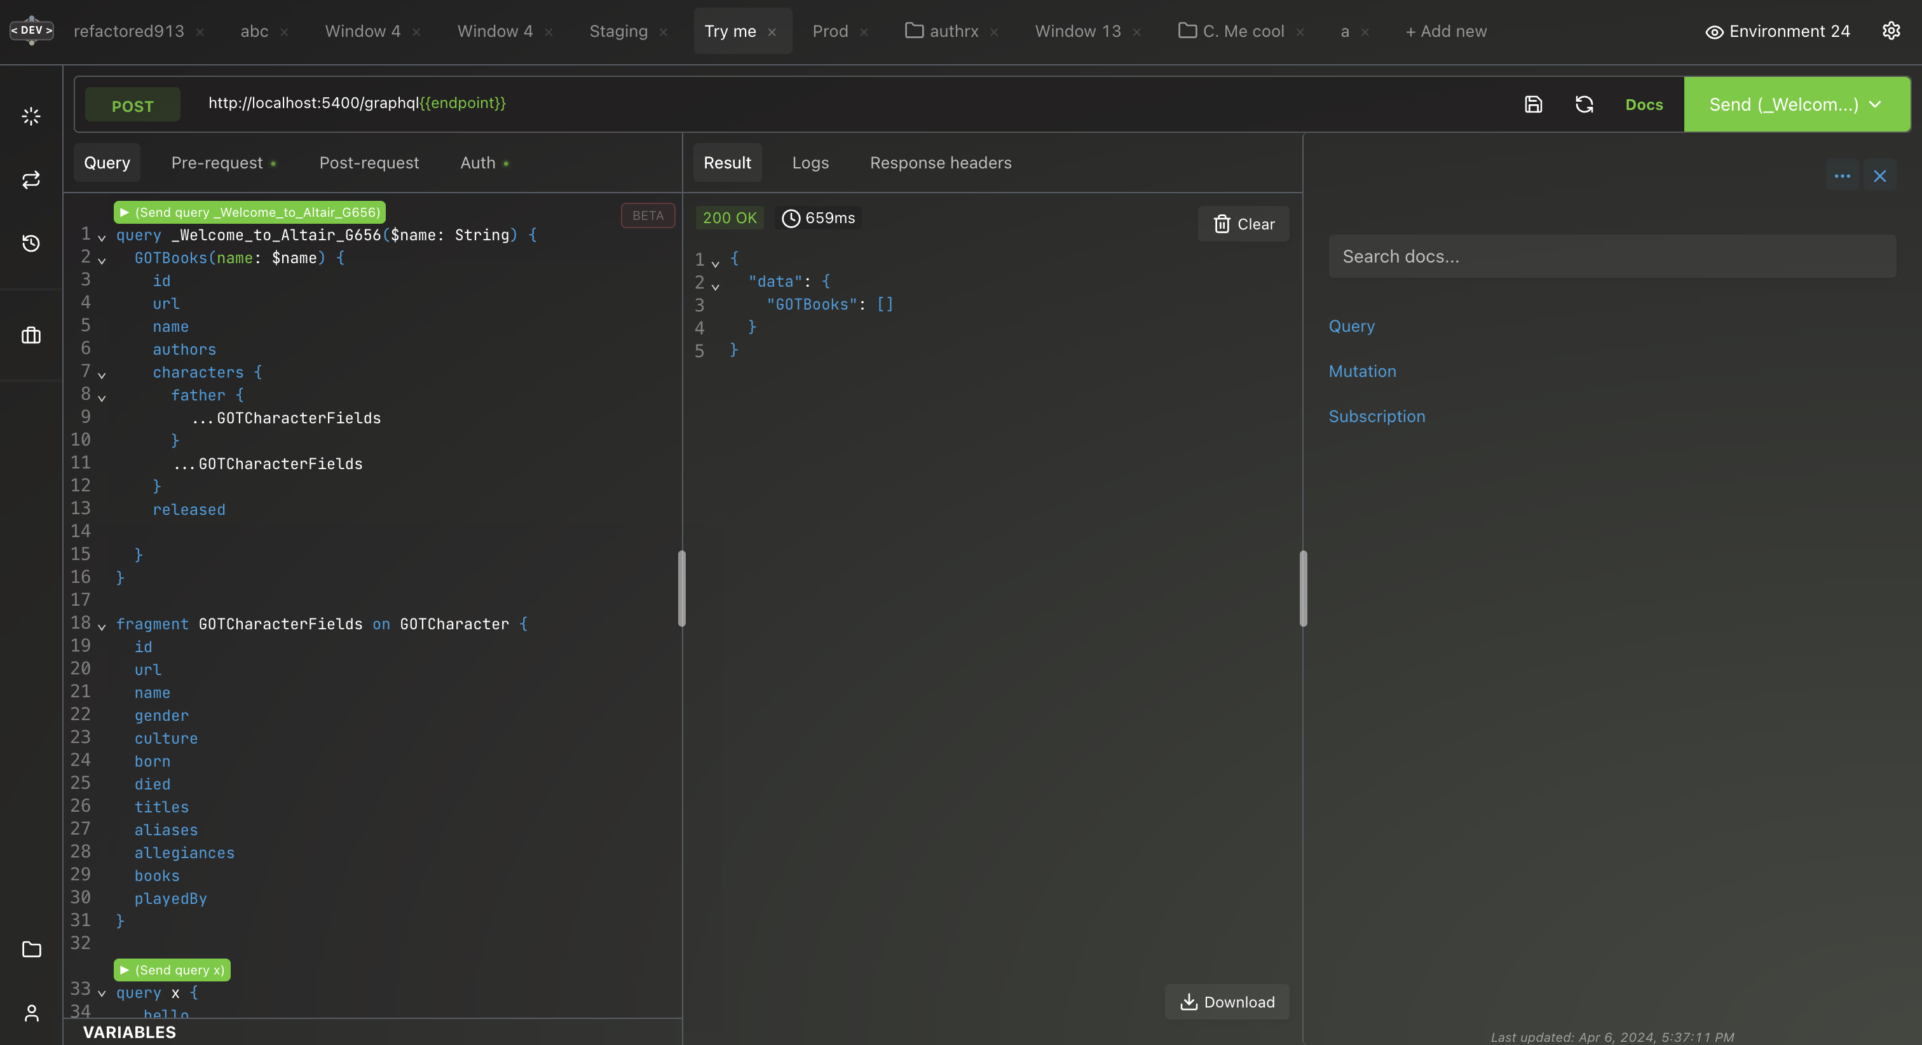Close the abc tab
The height and width of the screenshot is (1045, 1922).
point(284,32)
